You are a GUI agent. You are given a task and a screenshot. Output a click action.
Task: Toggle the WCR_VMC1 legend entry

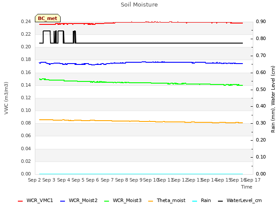[35, 200]
